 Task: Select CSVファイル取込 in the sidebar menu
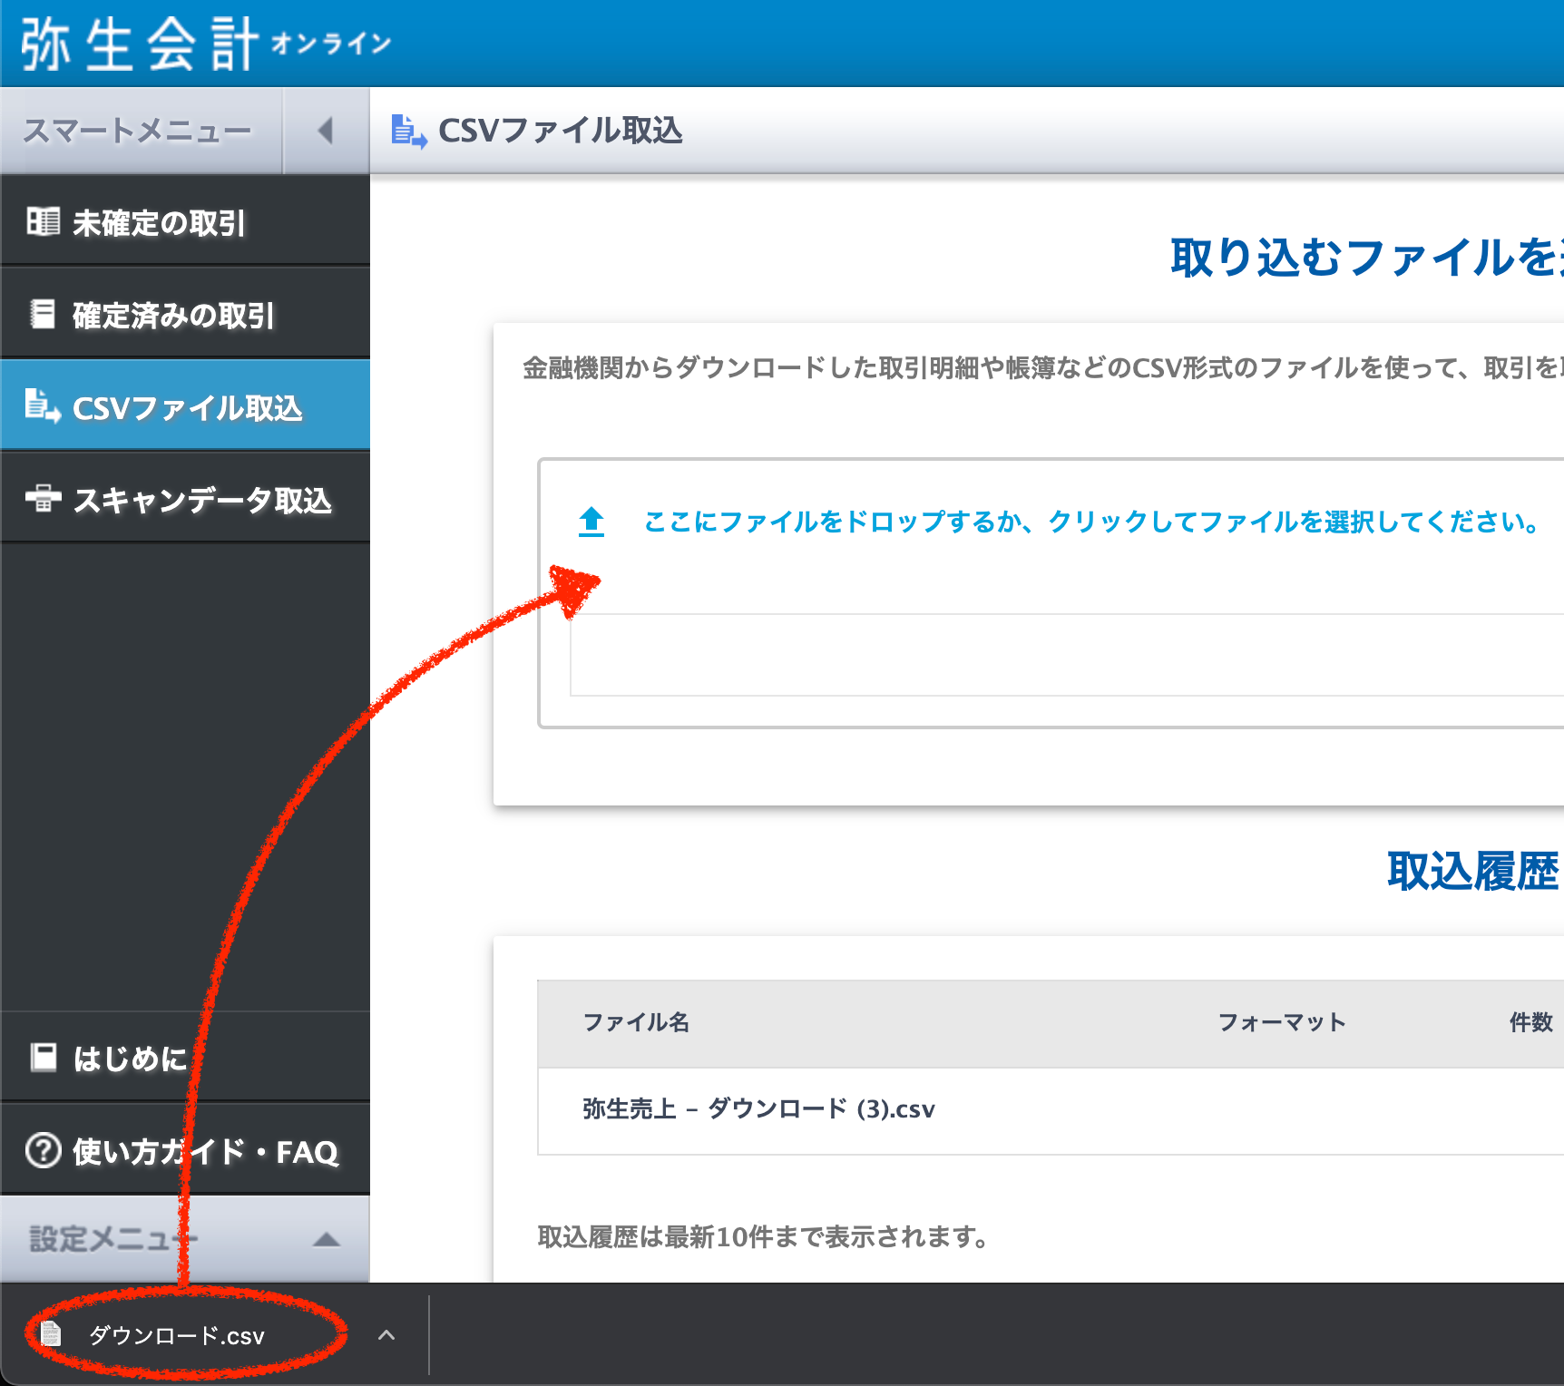point(186,407)
